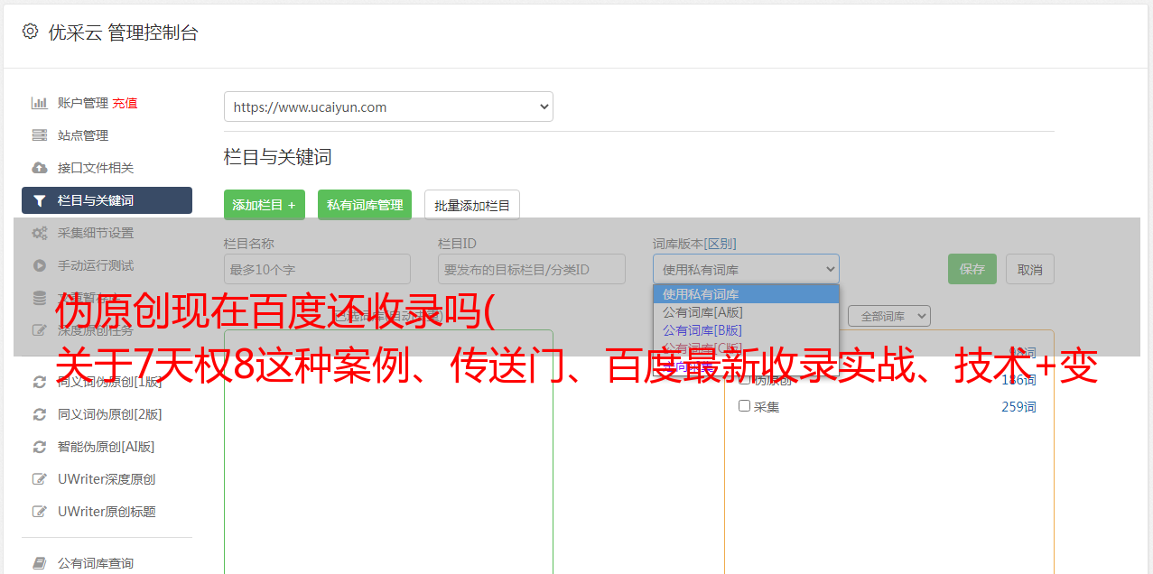
Task: Open the 259词 link in the 采集 row
Action: 1018,407
